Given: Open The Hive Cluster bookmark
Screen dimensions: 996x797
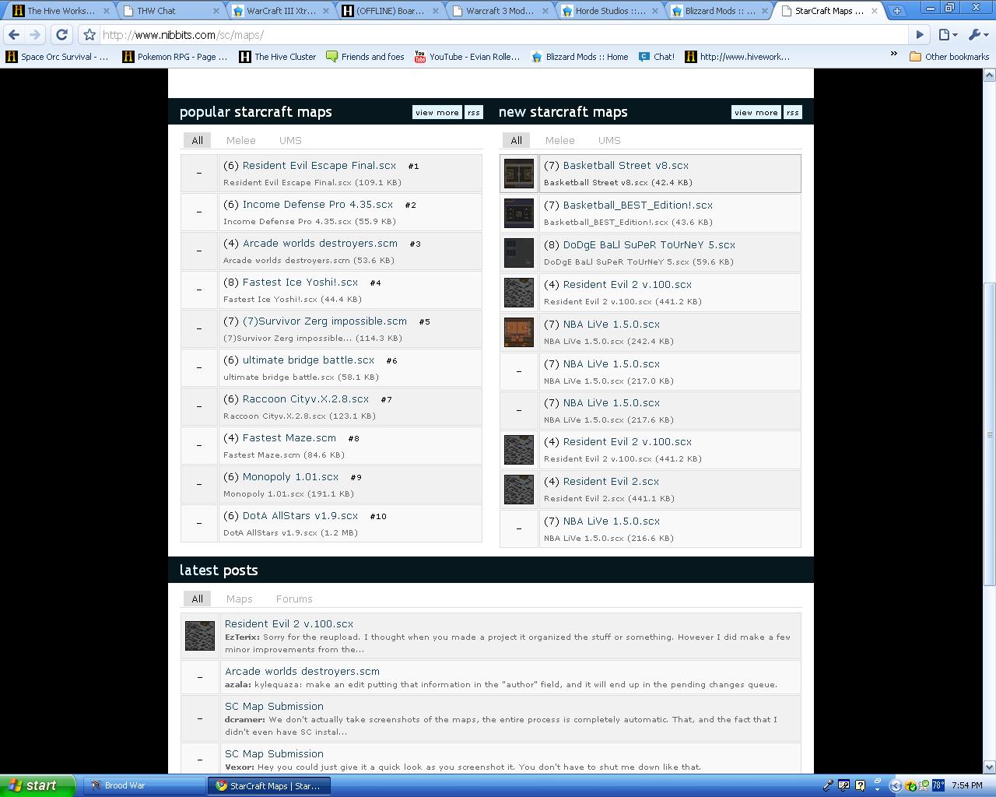Looking at the screenshot, I should 277,57.
